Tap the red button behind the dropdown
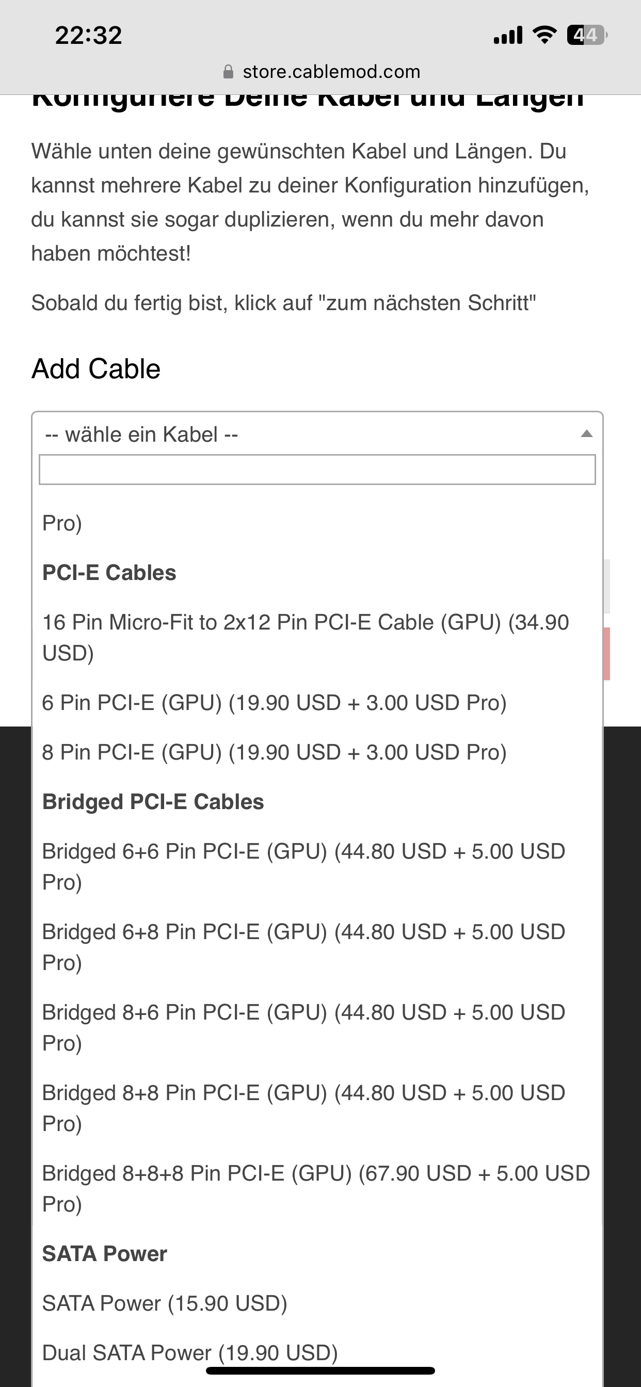The height and width of the screenshot is (1387, 641). 606,654
